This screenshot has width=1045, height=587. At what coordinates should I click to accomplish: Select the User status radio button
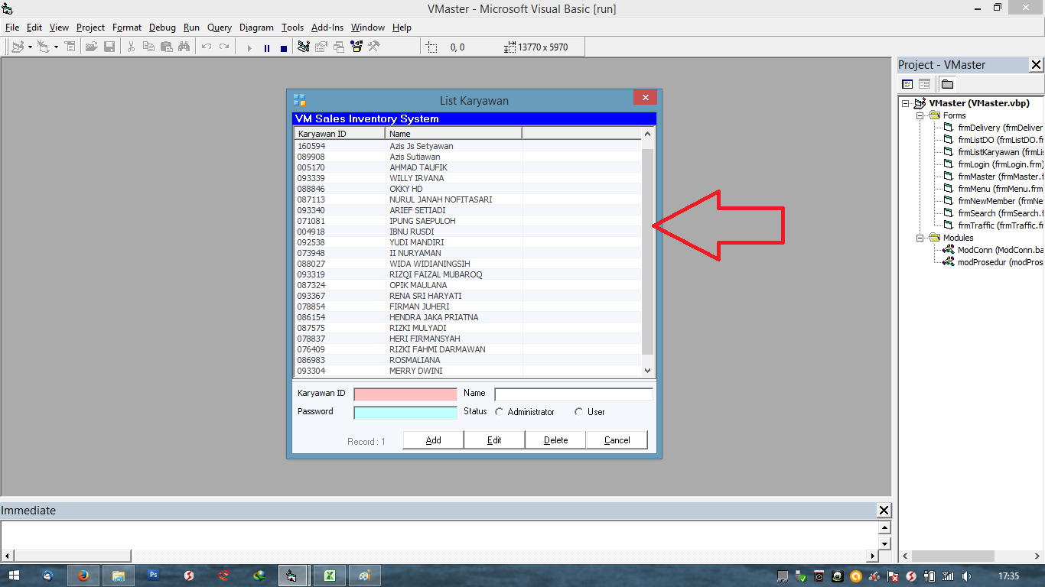point(579,411)
